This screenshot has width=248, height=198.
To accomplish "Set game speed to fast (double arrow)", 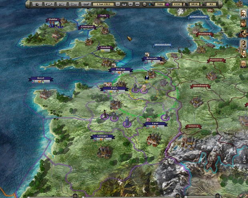I will click(x=130, y=4).
